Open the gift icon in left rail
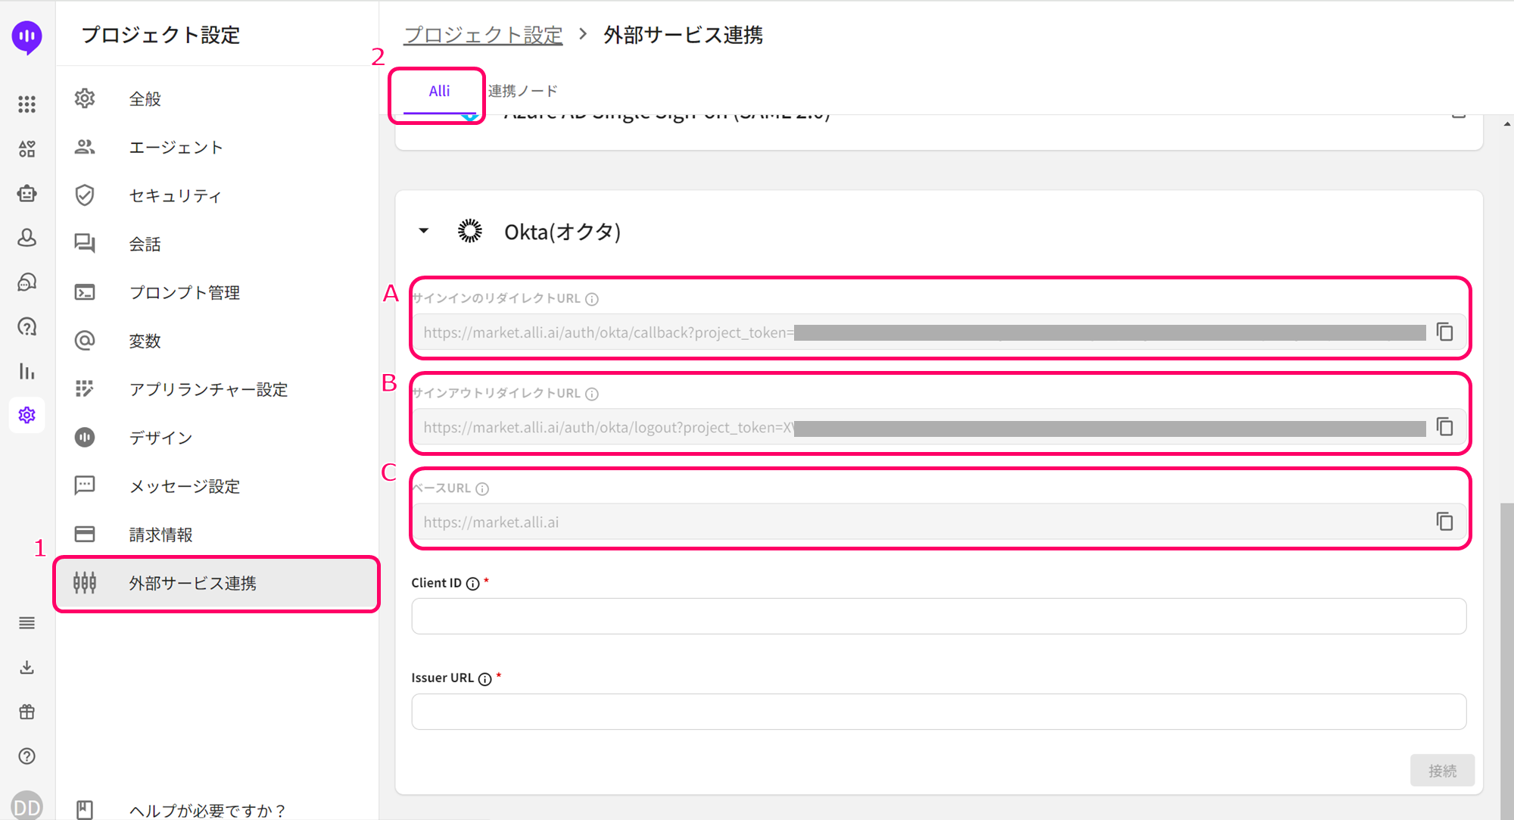Image resolution: width=1514 pixels, height=820 pixels. click(27, 712)
